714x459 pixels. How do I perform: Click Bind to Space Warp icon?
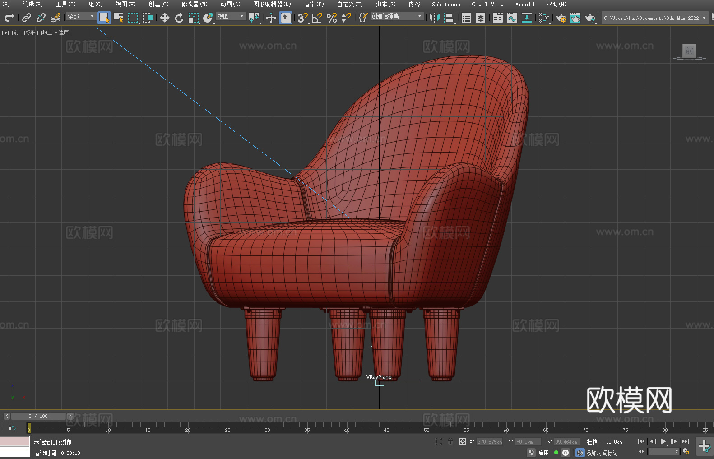pos(56,18)
